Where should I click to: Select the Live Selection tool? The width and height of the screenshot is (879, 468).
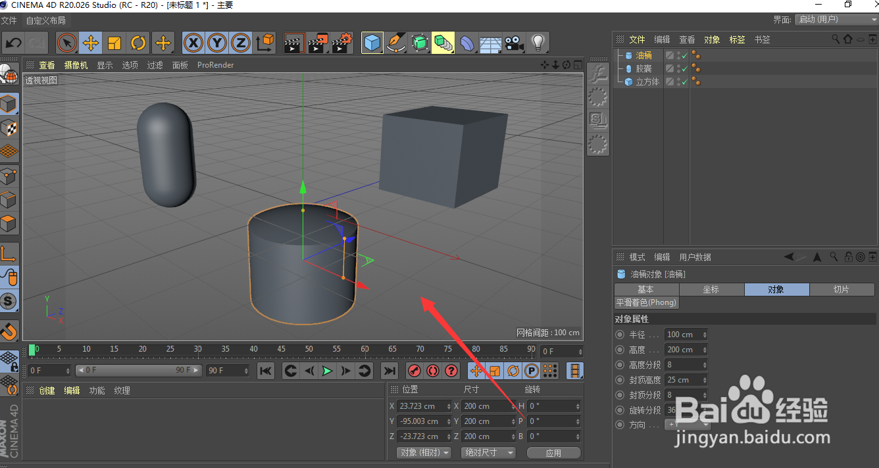[66, 44]
